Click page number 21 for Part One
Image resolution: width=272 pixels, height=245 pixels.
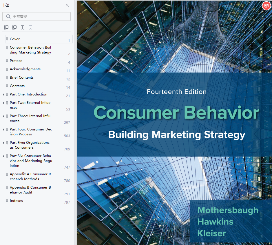coord(68,96)
